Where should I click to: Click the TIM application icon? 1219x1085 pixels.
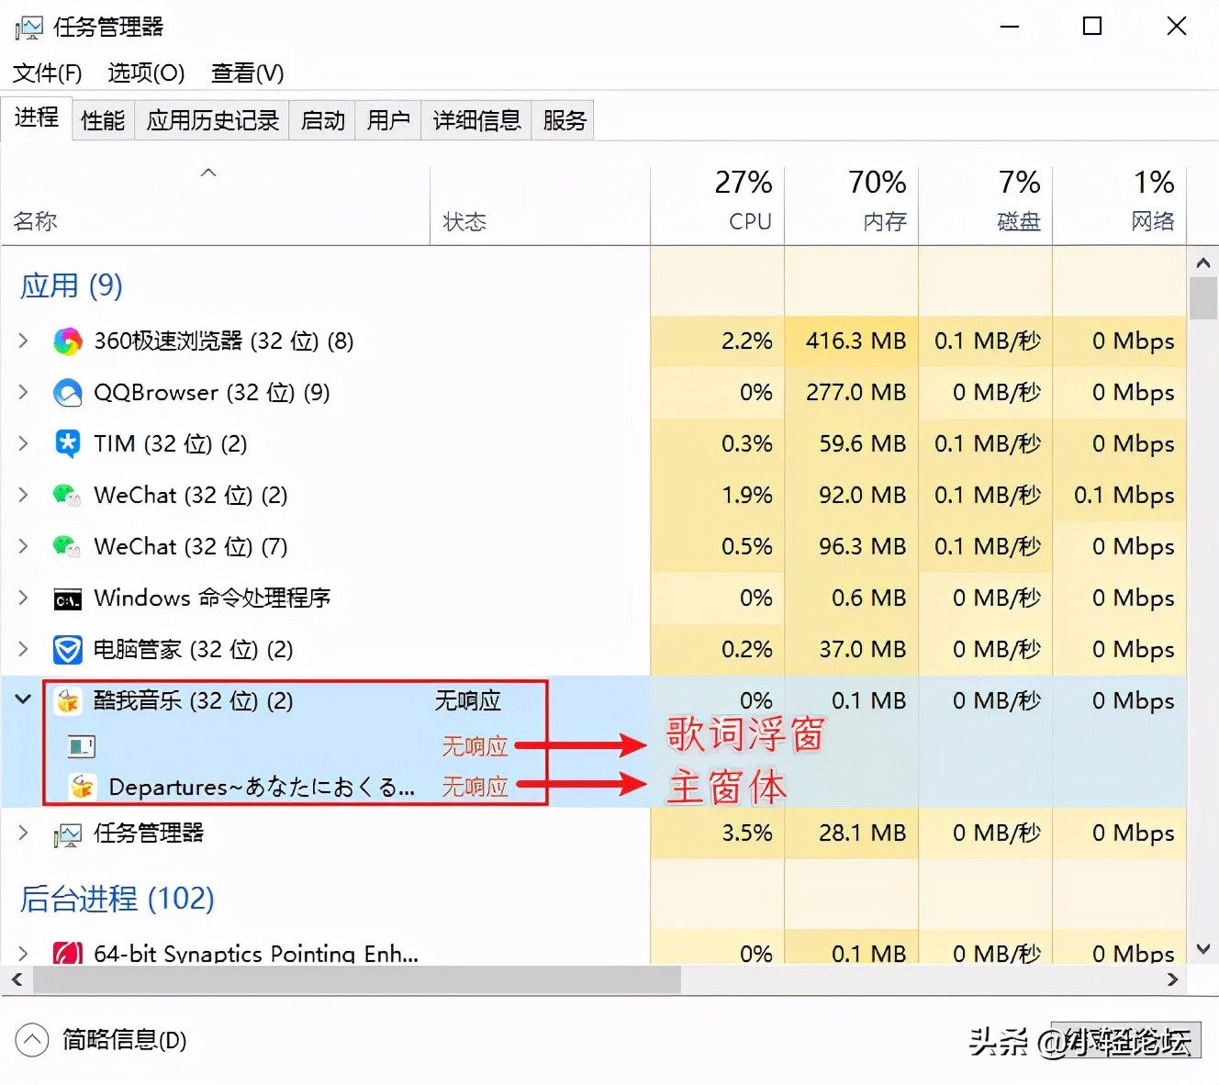point(67,443)
